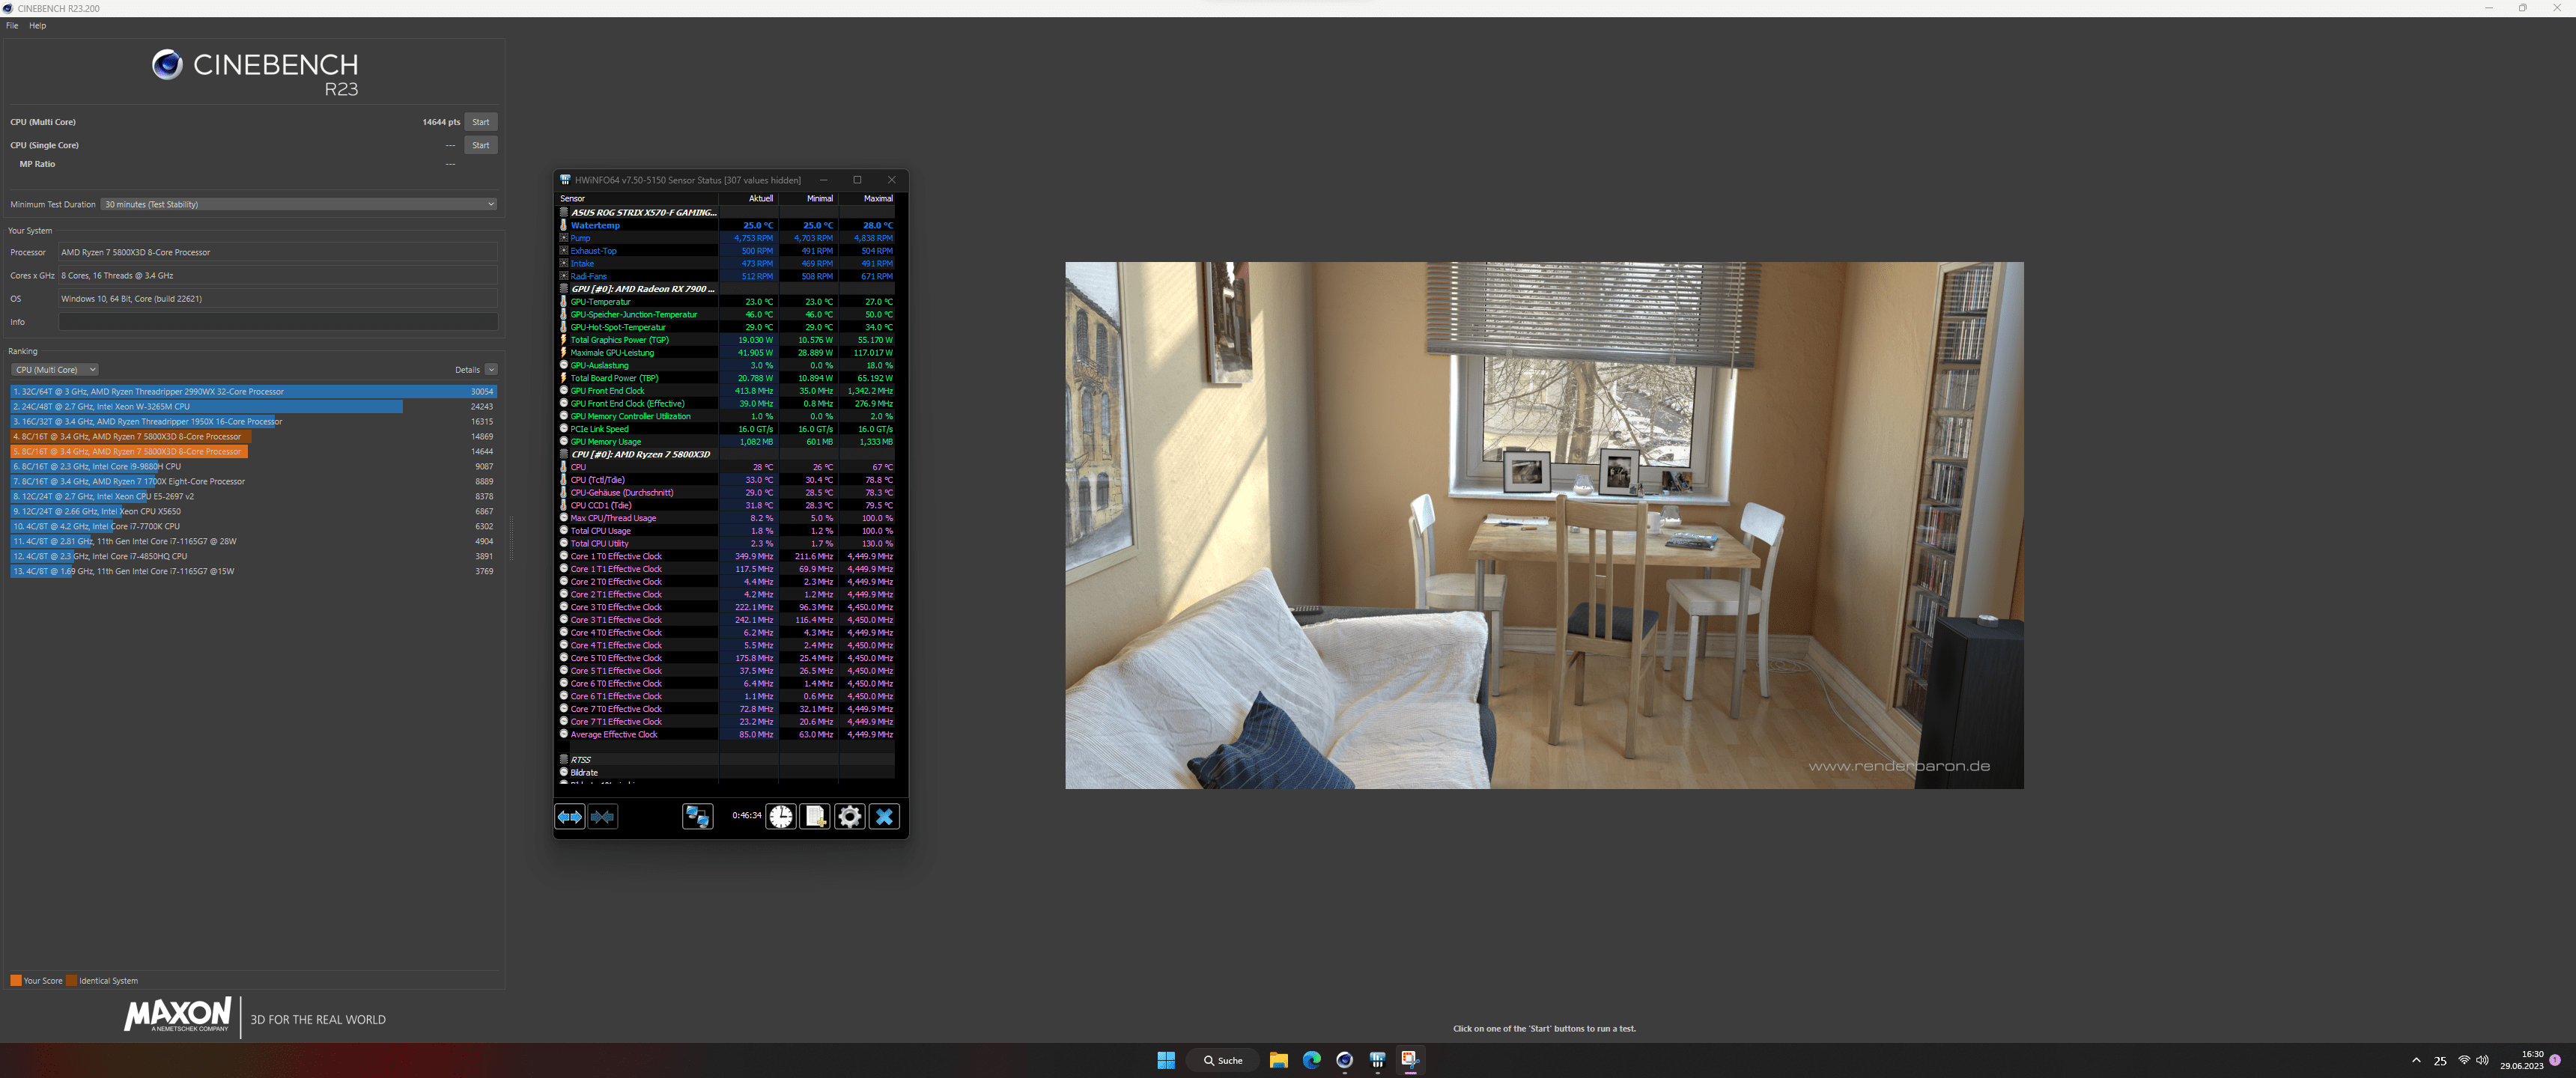The width and height of the screenshot is (2576, 1078).
Task: Open the Snipping Tool taskbar icon
Action: point(1410,1060)
